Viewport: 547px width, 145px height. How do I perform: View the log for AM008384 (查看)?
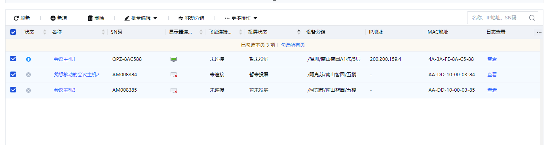(x=492, y=75)
